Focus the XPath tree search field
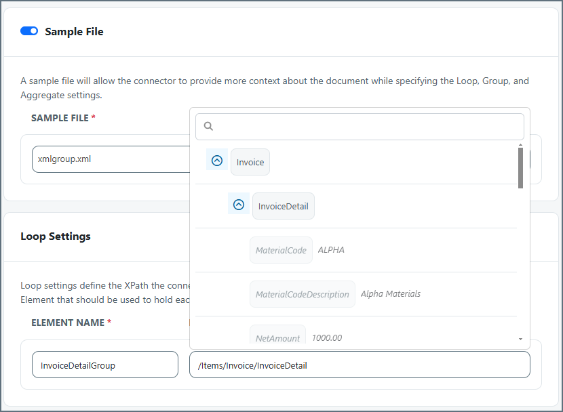This screenshot has height=412, width=563. pyautogui.click(x=366, y=127)
